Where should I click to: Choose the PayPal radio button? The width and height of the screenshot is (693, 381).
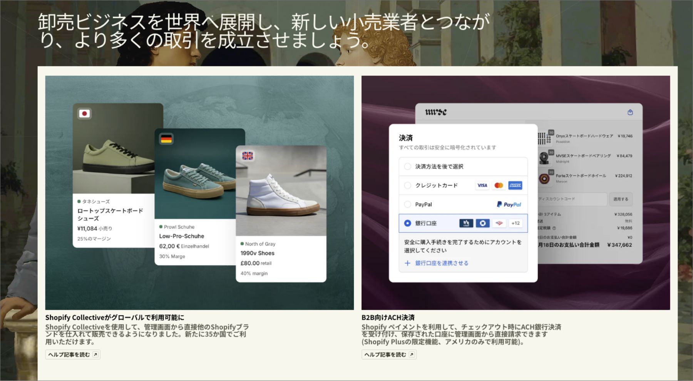407,204
